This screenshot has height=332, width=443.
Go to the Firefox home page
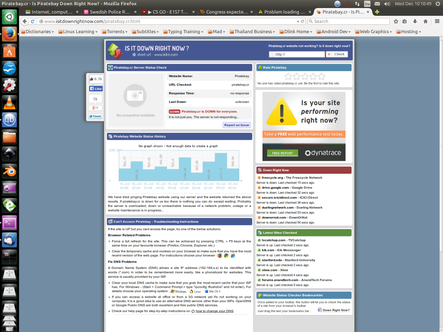[425, 21]
